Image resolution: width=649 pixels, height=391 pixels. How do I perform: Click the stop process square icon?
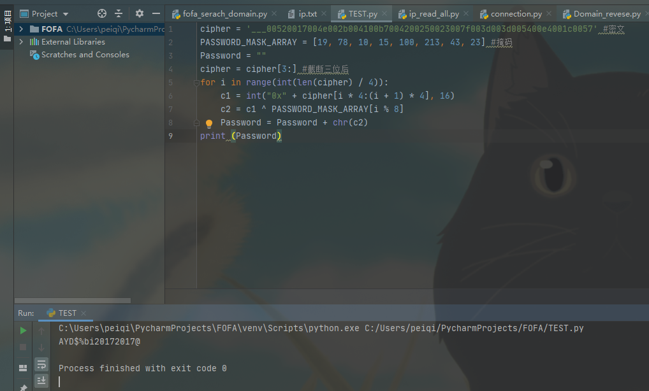click(23, 347)
